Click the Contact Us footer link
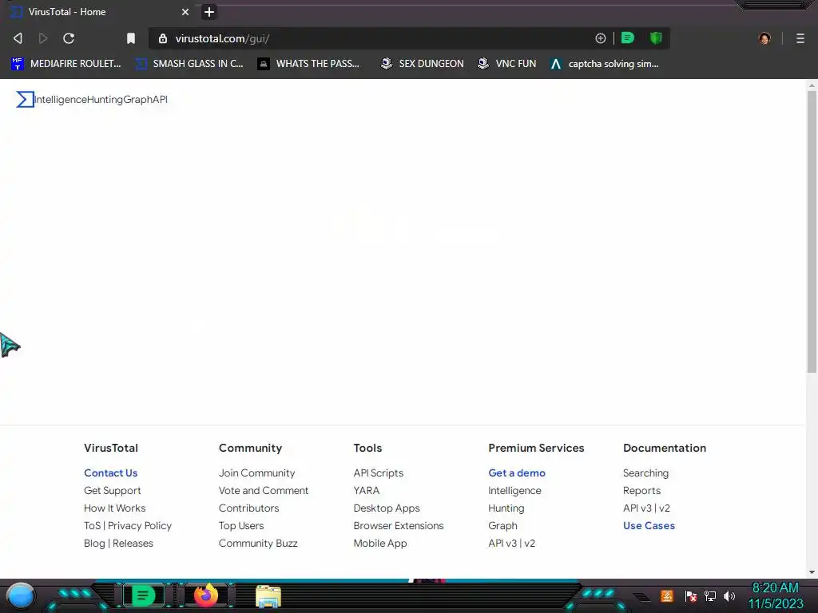This screenshot has height=613, width=818. 110,473
